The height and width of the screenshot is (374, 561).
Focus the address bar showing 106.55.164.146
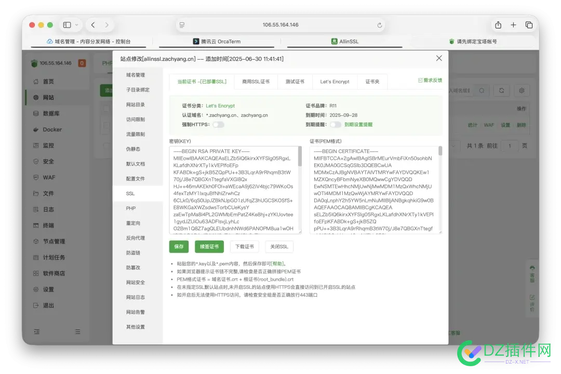click(280, 25)
